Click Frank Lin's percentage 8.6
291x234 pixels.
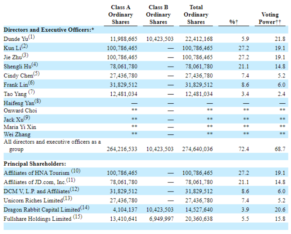[245, 85]
